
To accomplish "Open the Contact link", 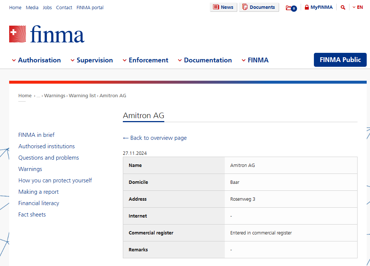I will pos(64,8).
